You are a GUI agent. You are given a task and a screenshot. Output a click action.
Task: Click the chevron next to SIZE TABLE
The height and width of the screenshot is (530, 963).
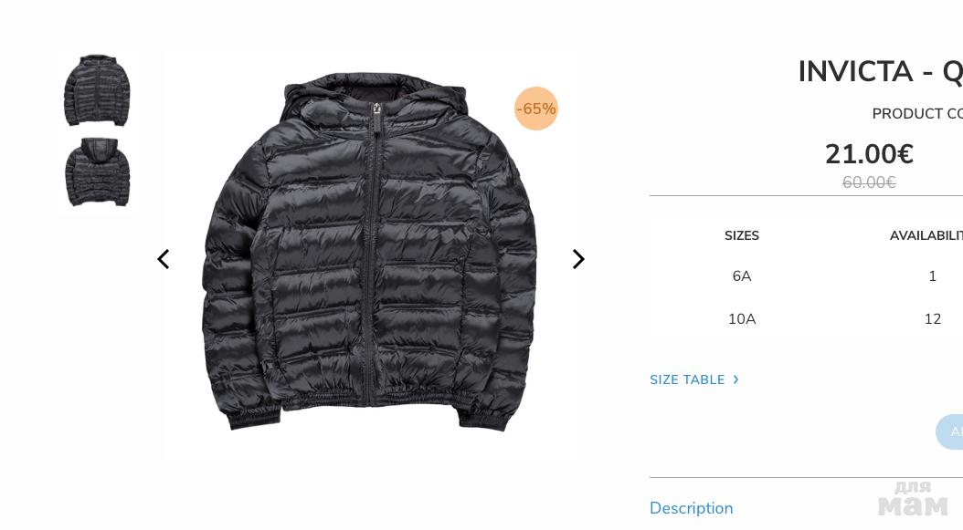coord(735,379)
